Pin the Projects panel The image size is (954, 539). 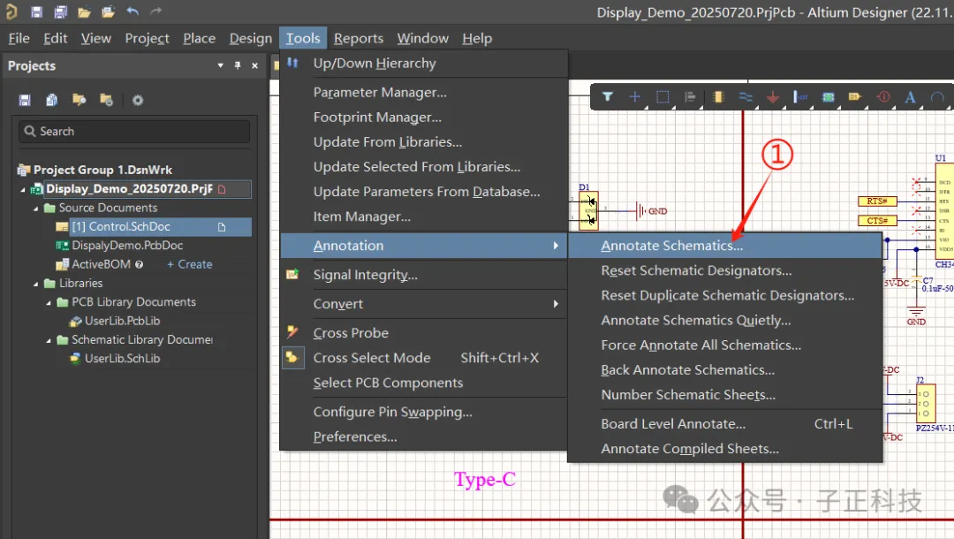tap(238, 65)
